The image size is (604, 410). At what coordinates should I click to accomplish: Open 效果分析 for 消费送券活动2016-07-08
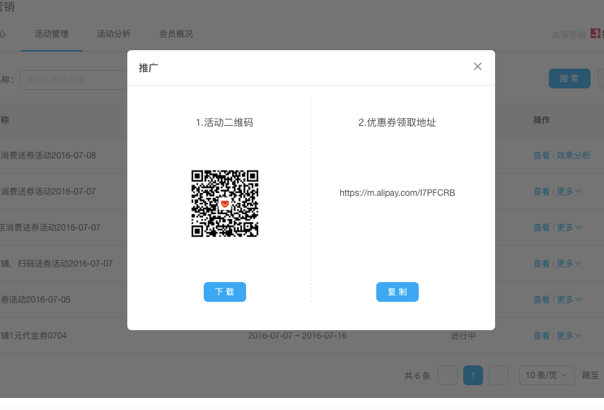[573, 156]
